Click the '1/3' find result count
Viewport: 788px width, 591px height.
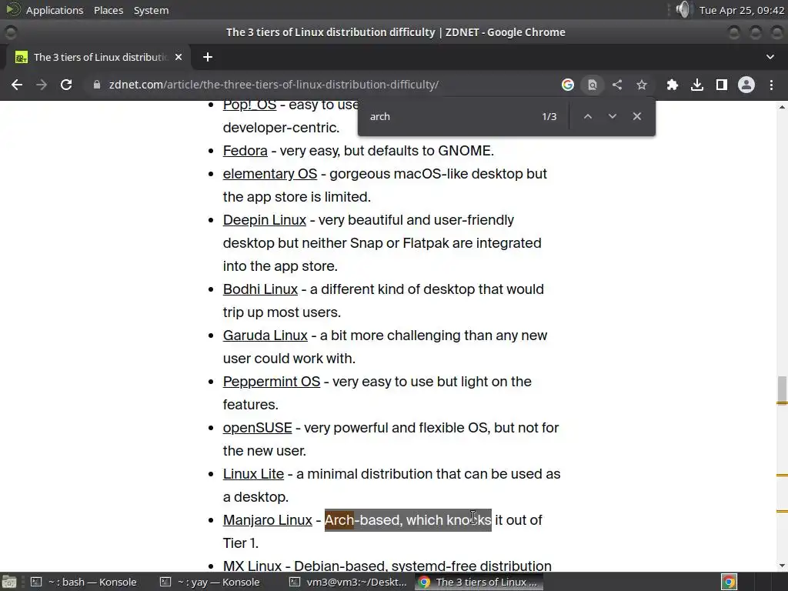coord(549,117)
